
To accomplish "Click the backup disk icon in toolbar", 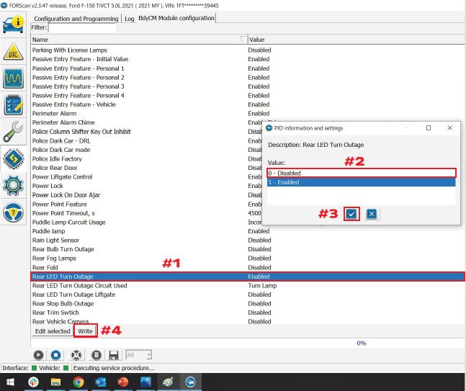I will coord(96,355).
